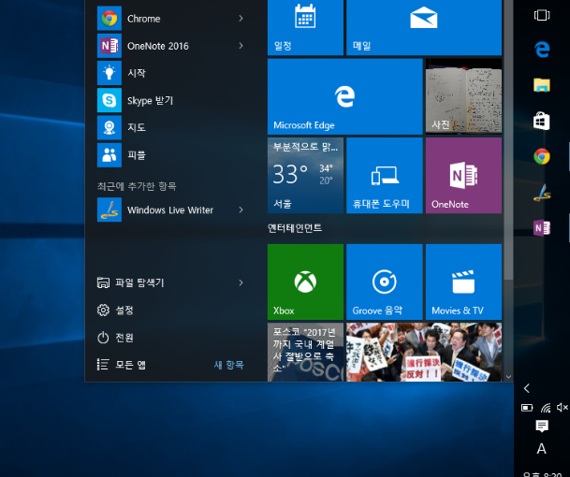Screen dimensions: 570x477
Task: Open the 서울 weather tile
Action: pyautogui.click(x=305, y=175)
